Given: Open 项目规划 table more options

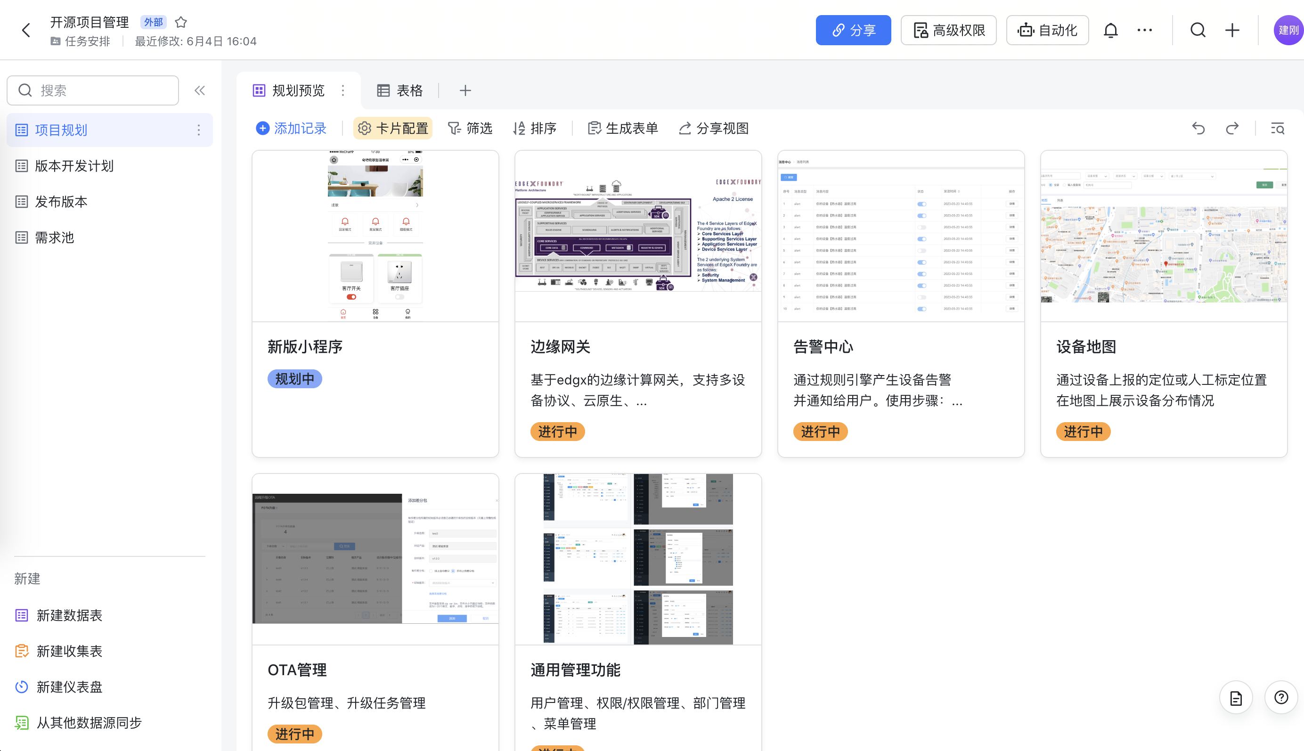Looking at the screenshot, I should point(198,130).
